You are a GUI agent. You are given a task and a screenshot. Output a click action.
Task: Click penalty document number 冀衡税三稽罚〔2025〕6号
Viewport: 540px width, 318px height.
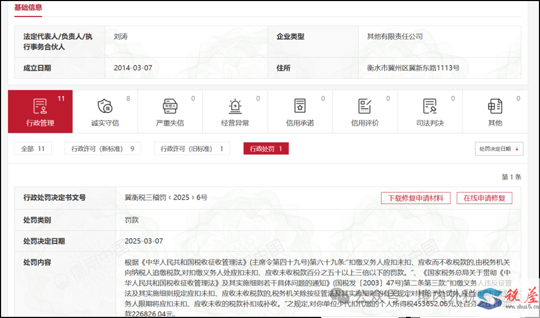point(166,198)
